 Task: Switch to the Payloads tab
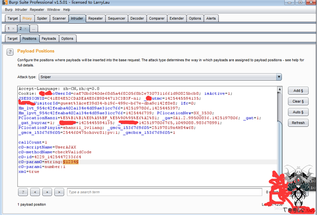pos(49,38)
